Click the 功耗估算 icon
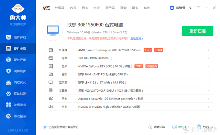The height and width of the screenshot is (135, 220). tap(150, 127)
